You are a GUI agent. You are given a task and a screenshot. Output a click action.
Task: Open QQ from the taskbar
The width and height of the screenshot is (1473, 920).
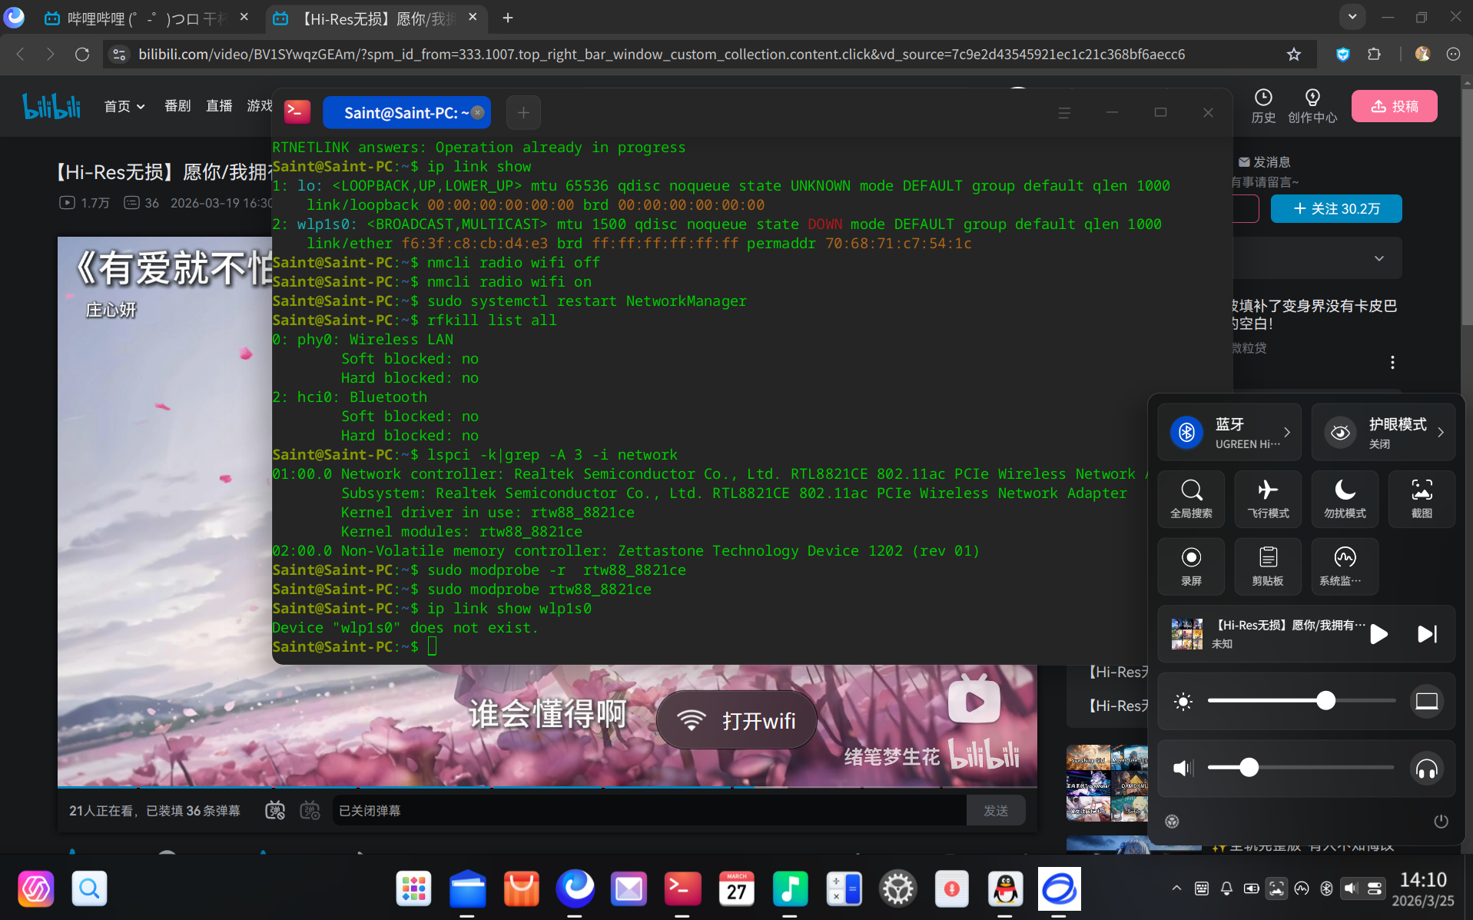[1005, 888]
